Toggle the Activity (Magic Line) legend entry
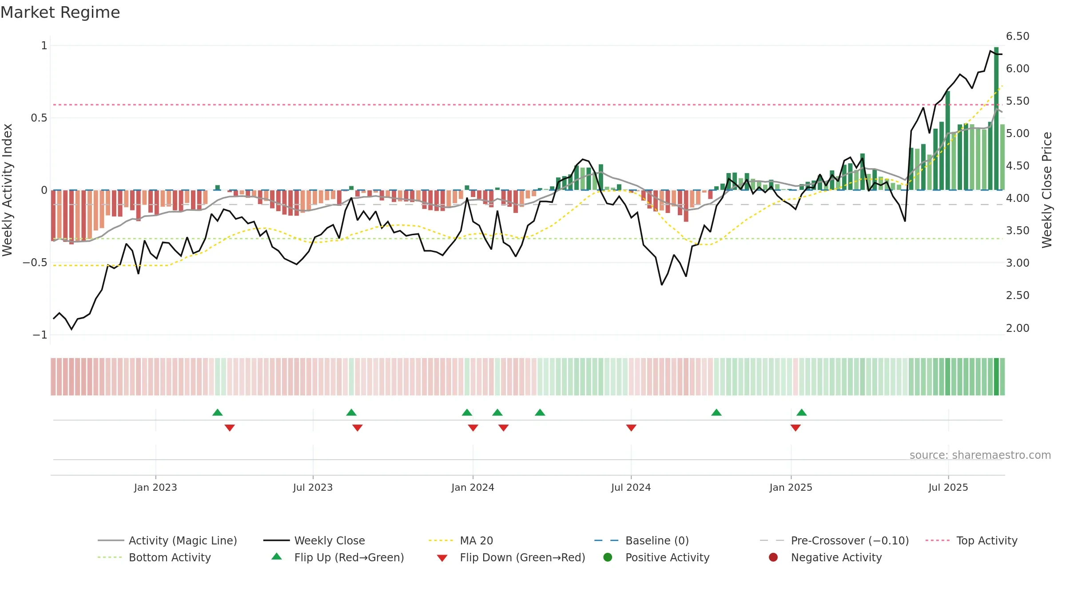The width and height of the screenshot is (1066, 599). click(x=167, y=540)
